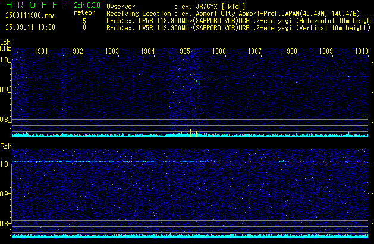This screenshot has width=374, height=244.
Task: Click the 1901 time marker
Action: 41,51
